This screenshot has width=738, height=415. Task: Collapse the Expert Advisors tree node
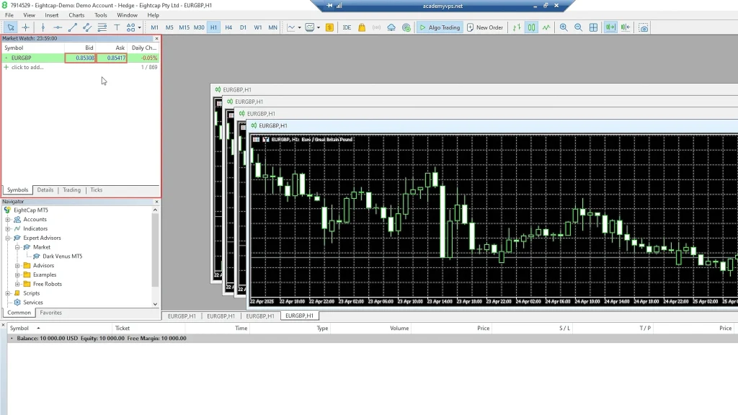click(x=8, y=238)
